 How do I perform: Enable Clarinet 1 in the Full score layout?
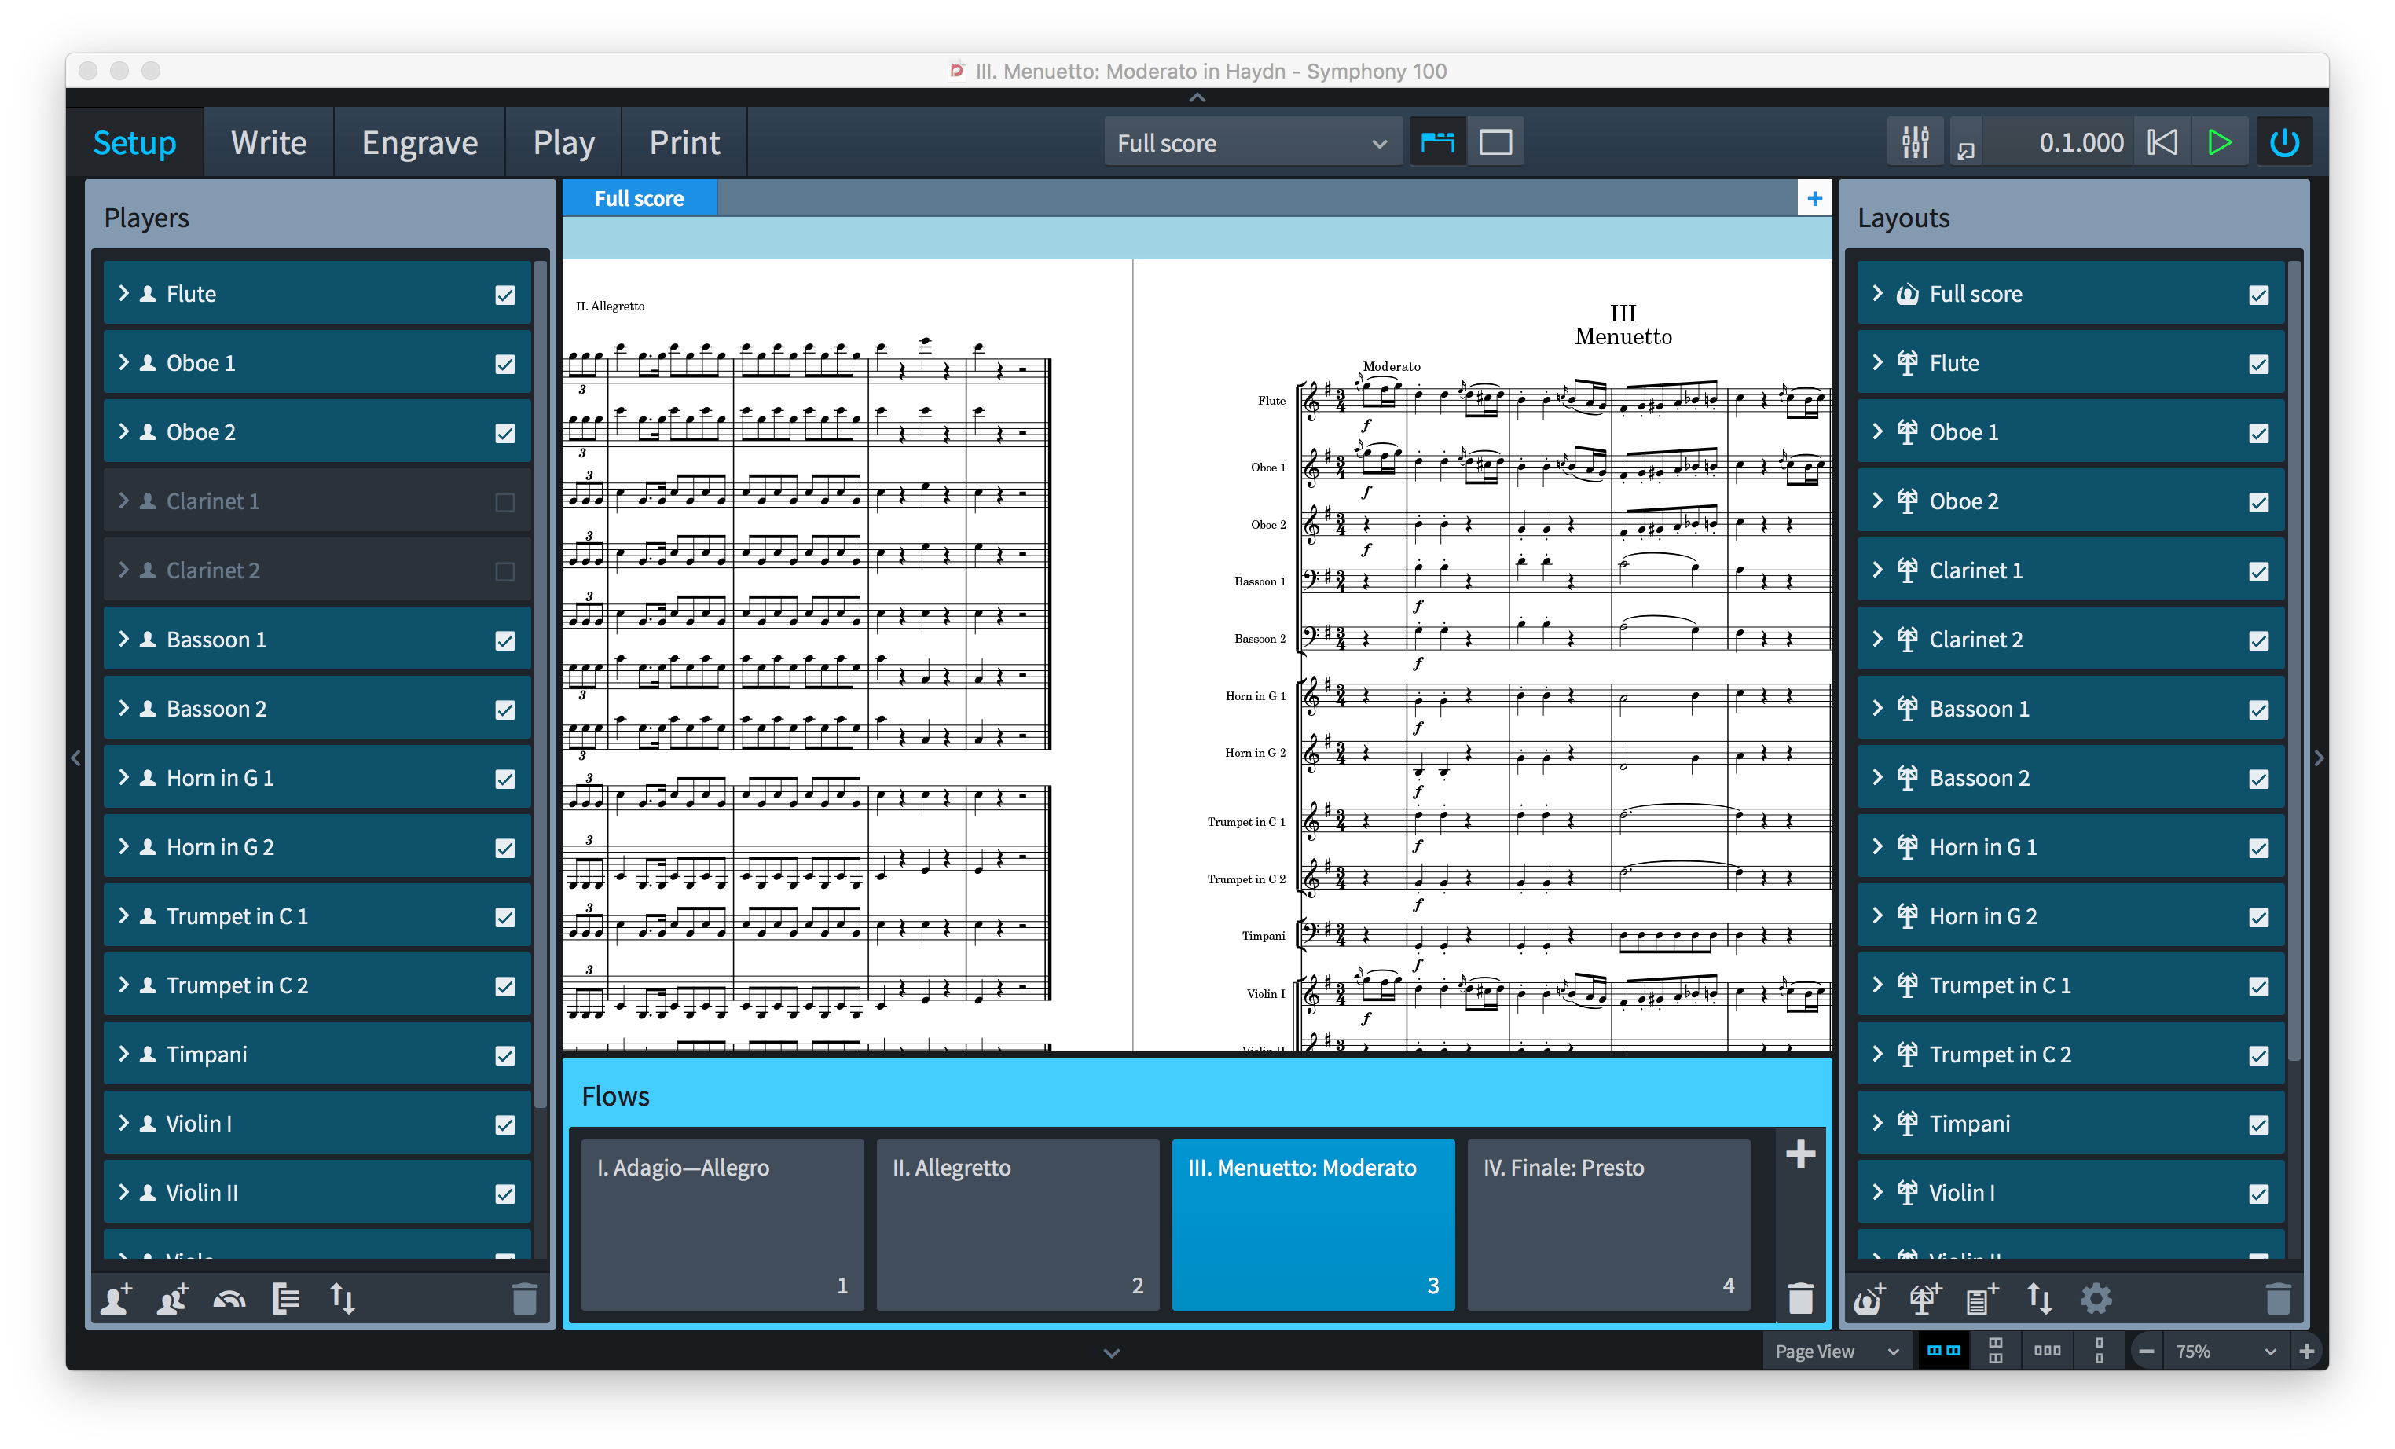[504, 502]
